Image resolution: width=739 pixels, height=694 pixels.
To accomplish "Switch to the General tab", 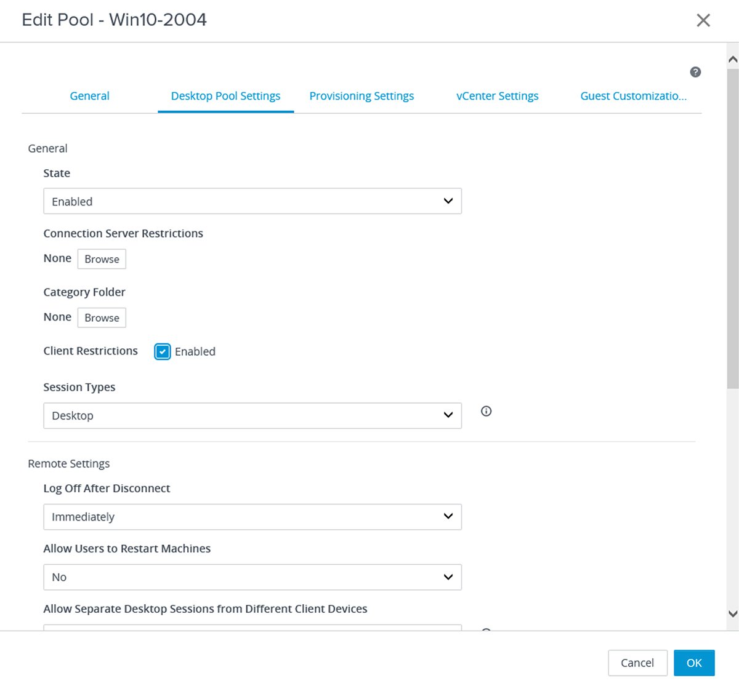I will [x=89, y=95].
